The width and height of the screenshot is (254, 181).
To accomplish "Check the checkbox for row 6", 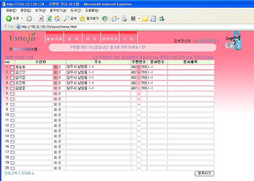I will point(12,93).
